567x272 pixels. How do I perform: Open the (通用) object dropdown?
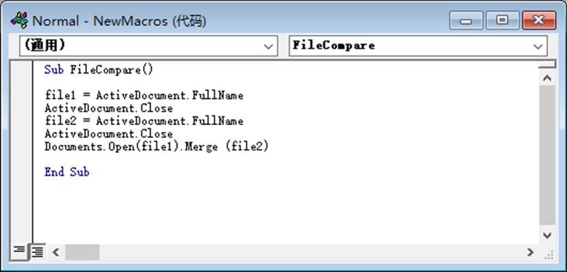point(149,46)
